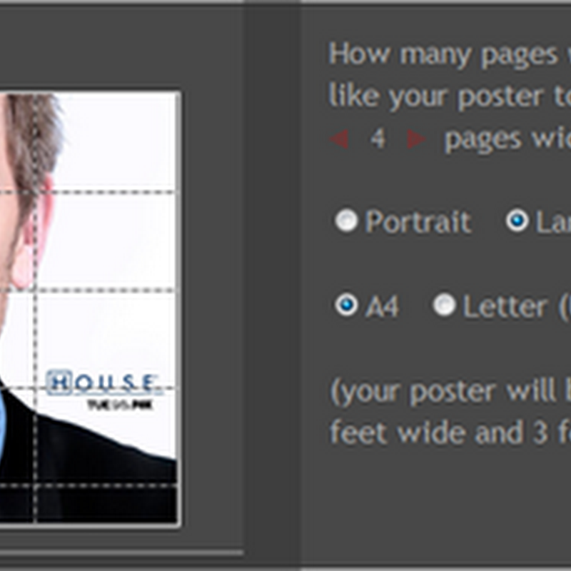This screenshot has width=571, height=571.
Task: Select the Portrait radio button circle
Action: (346, 221)
